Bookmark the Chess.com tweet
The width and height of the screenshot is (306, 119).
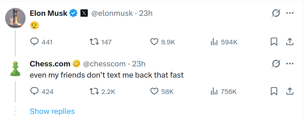274,91
